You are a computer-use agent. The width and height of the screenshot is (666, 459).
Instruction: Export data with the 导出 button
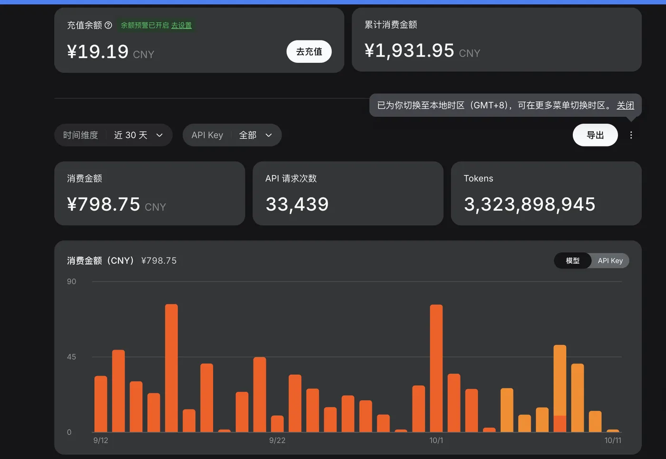click(595, 135)
